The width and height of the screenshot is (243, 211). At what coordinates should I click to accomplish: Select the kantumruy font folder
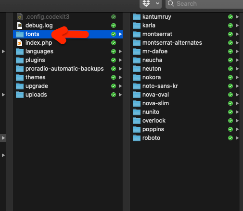[185, 17]
